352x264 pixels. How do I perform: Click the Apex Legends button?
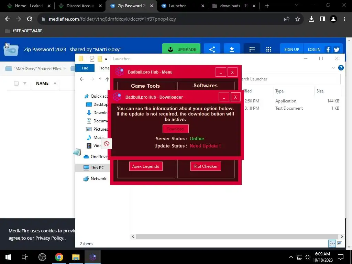point(146,166)
